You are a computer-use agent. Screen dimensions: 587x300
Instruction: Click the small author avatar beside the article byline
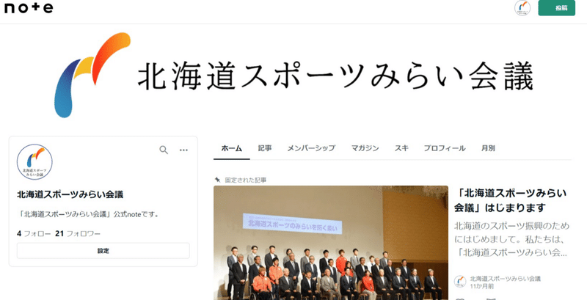click(460, 282)
